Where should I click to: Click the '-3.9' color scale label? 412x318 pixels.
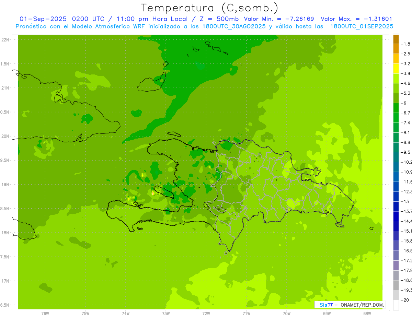406,73
